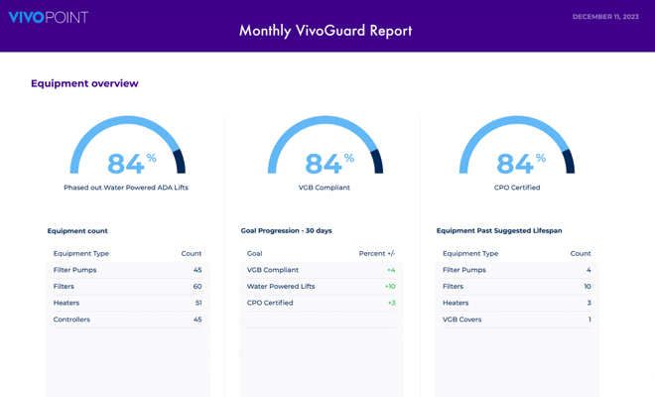Click the VivoPoint logo
The width and height of the screenshot is (655, 397).
(x=49, y=17)
